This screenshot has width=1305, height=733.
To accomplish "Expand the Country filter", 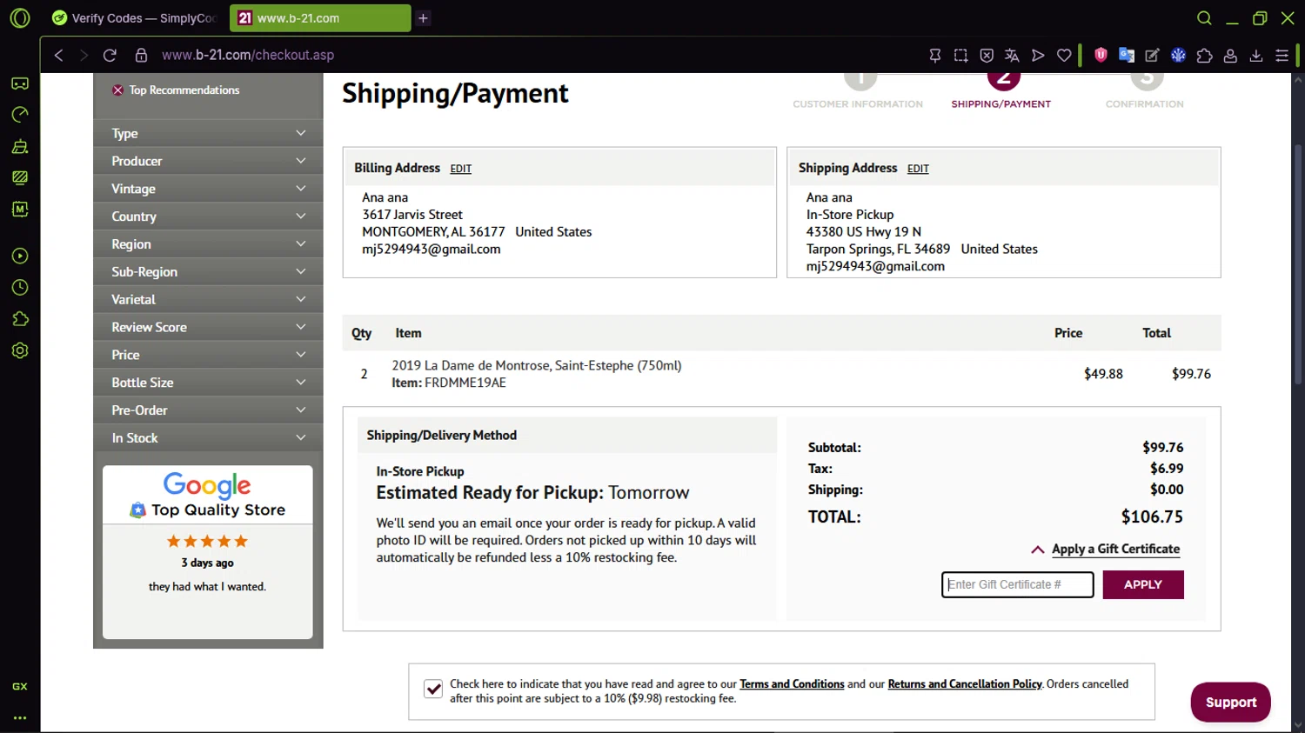I will 208,217.
